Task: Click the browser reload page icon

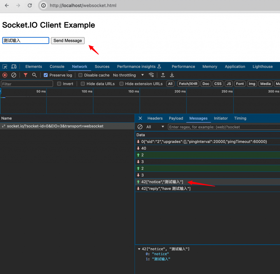Action: 30,5
